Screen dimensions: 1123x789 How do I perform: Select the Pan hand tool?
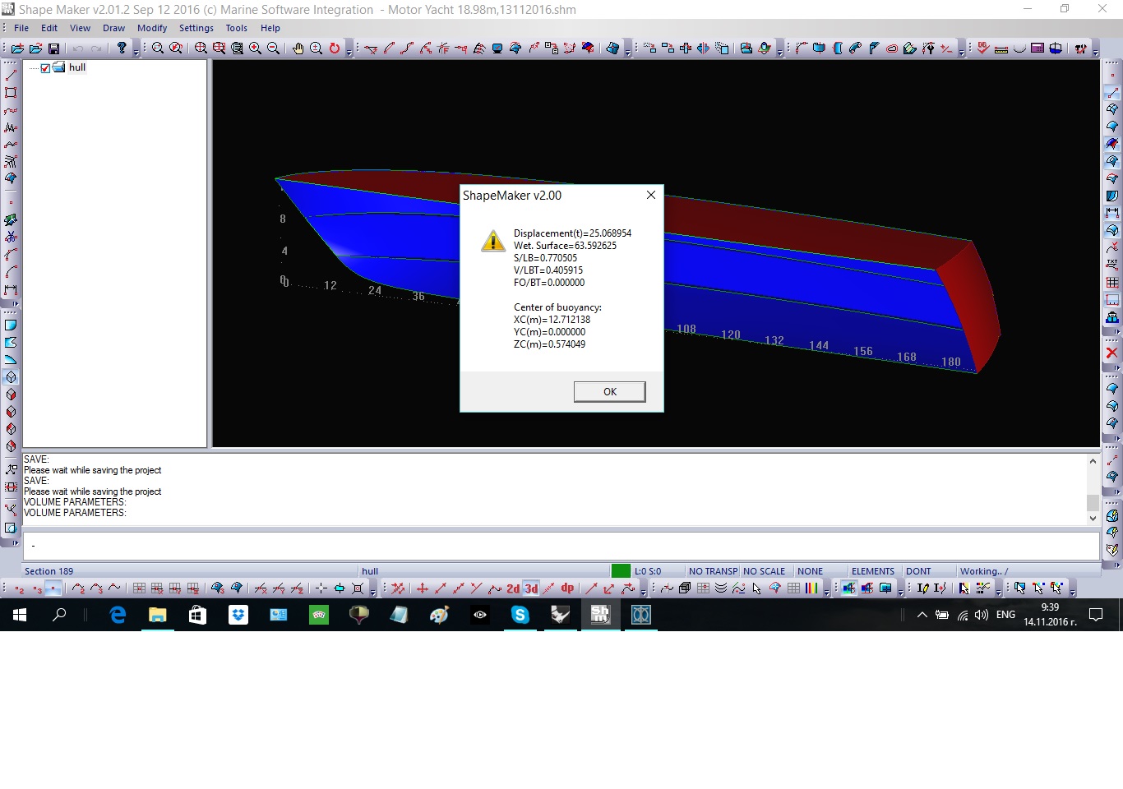tap(298, 48)
